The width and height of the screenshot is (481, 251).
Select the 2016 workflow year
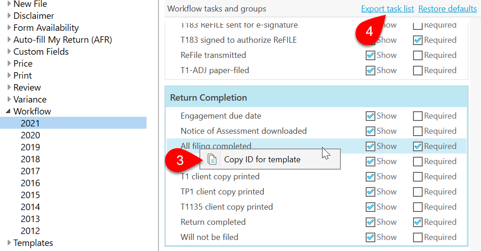click(30, 183)
